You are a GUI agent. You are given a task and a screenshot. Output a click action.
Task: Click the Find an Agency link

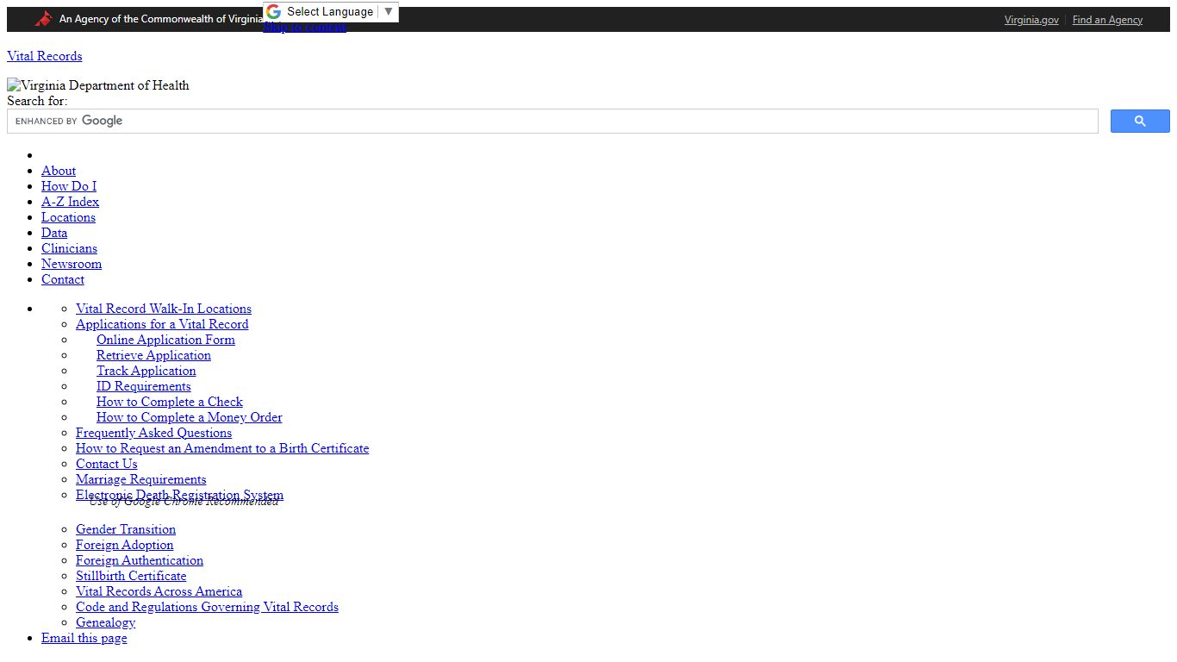tap(1107, 20)
